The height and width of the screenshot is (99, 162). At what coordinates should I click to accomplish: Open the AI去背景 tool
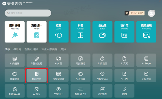80,75
